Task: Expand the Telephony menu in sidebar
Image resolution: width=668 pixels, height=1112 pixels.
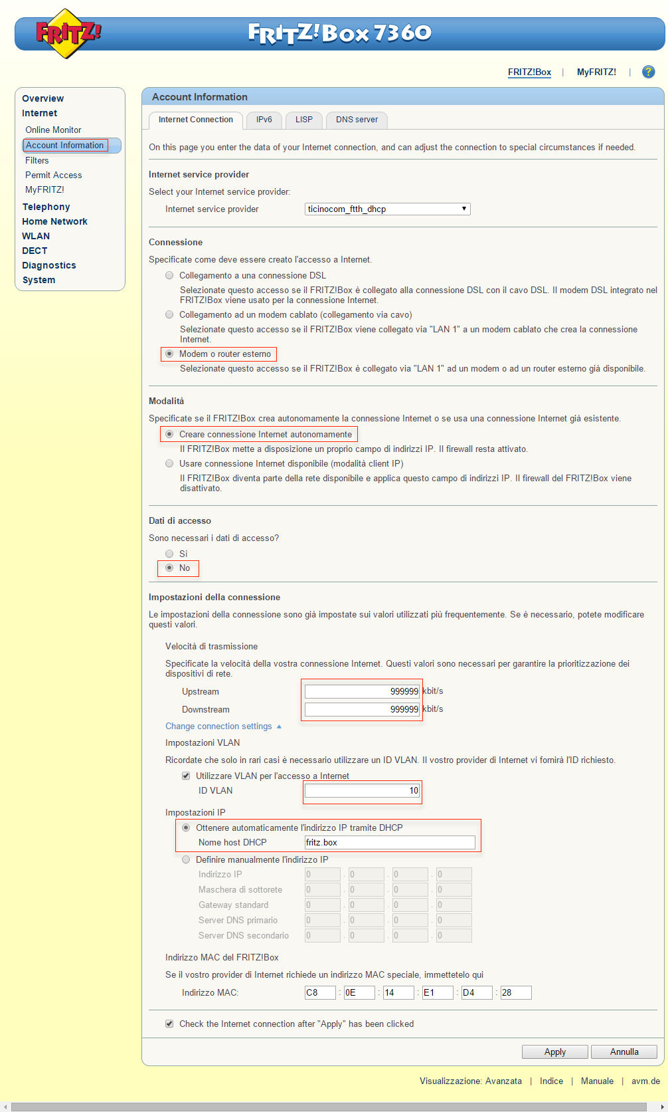Action: [x=46, y=207]
